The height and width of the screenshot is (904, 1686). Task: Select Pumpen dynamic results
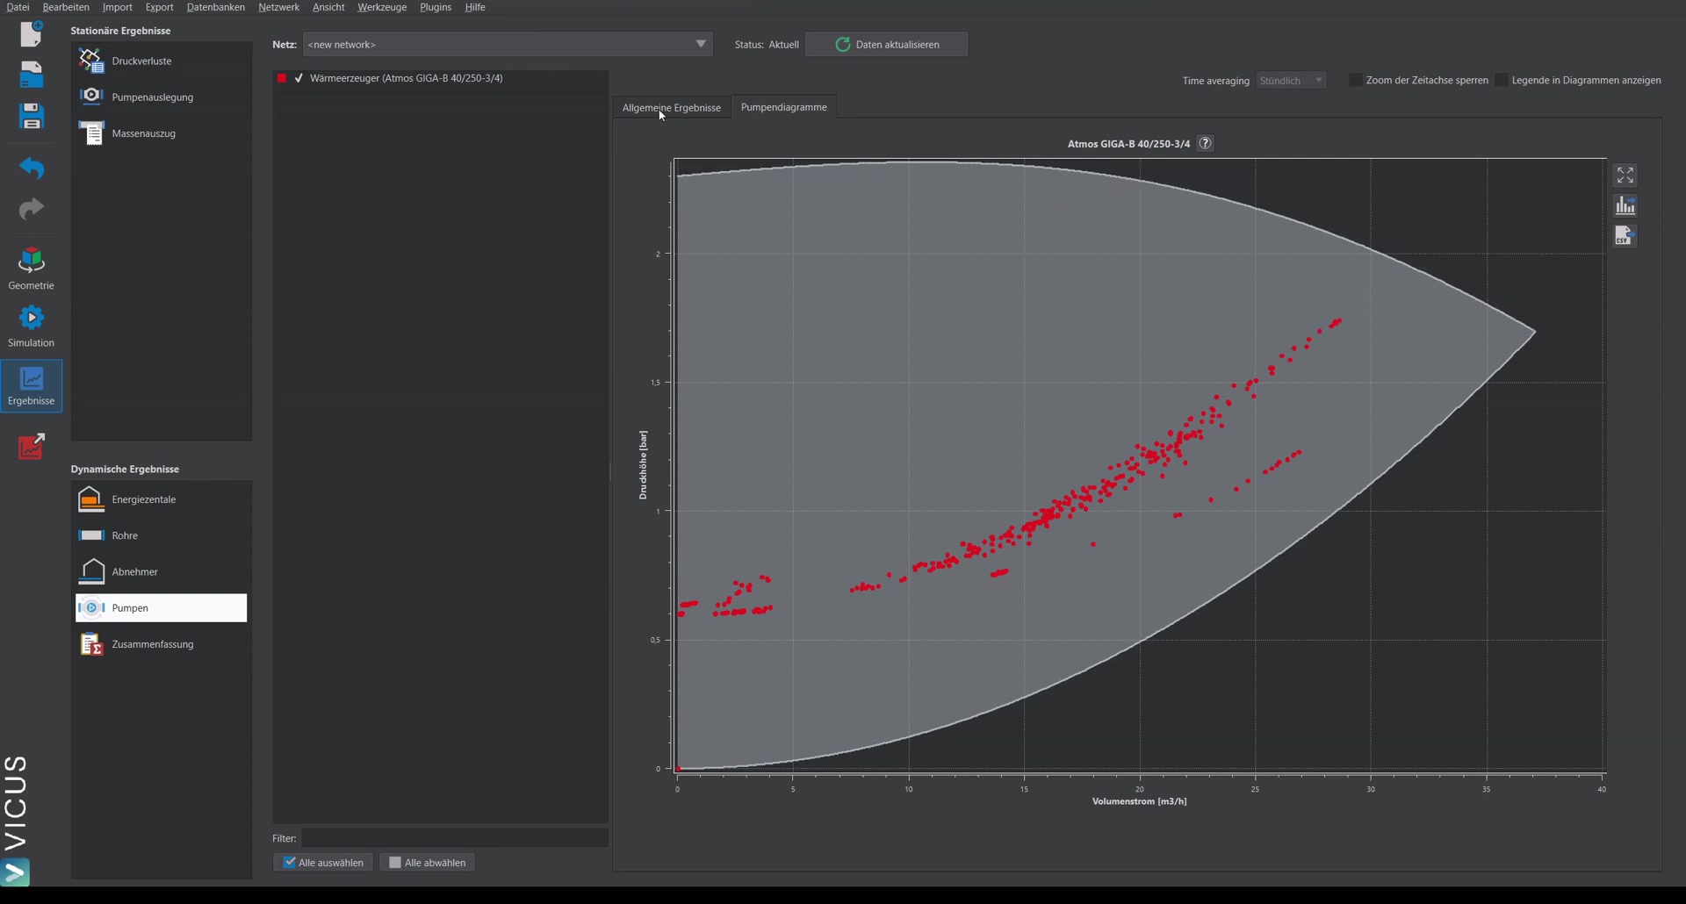coord(162,608)
